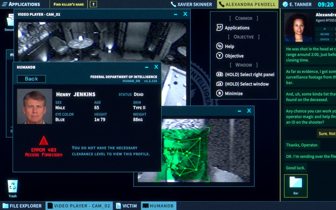Click Henry Jenkins profile photo
The height and width of the screenshot is (210, 336).
click(x=35, y=106)
